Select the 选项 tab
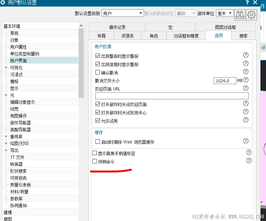 click(218, 36)
